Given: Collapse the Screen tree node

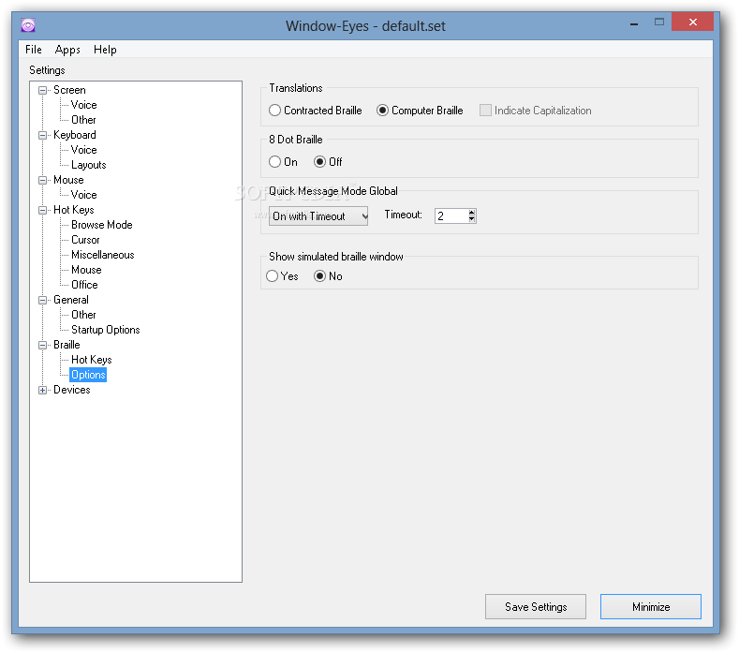Looking at the screenshot, I should pyautogui.click(x=42, y=90).
